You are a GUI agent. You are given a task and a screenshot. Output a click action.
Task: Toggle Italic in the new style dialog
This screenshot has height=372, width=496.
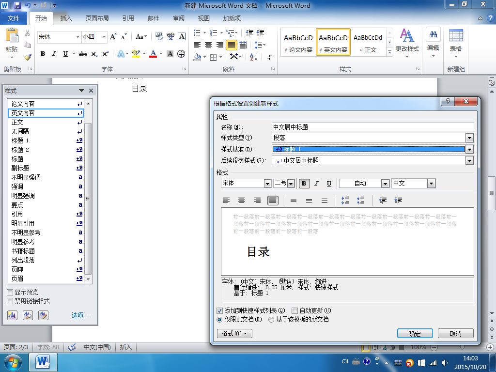(x=316, y=184)
